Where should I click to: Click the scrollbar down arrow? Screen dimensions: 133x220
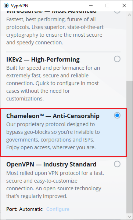129,217
